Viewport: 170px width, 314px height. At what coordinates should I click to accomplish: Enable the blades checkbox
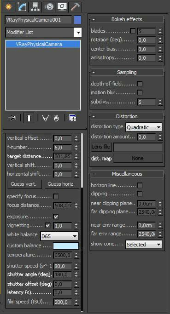133,31
